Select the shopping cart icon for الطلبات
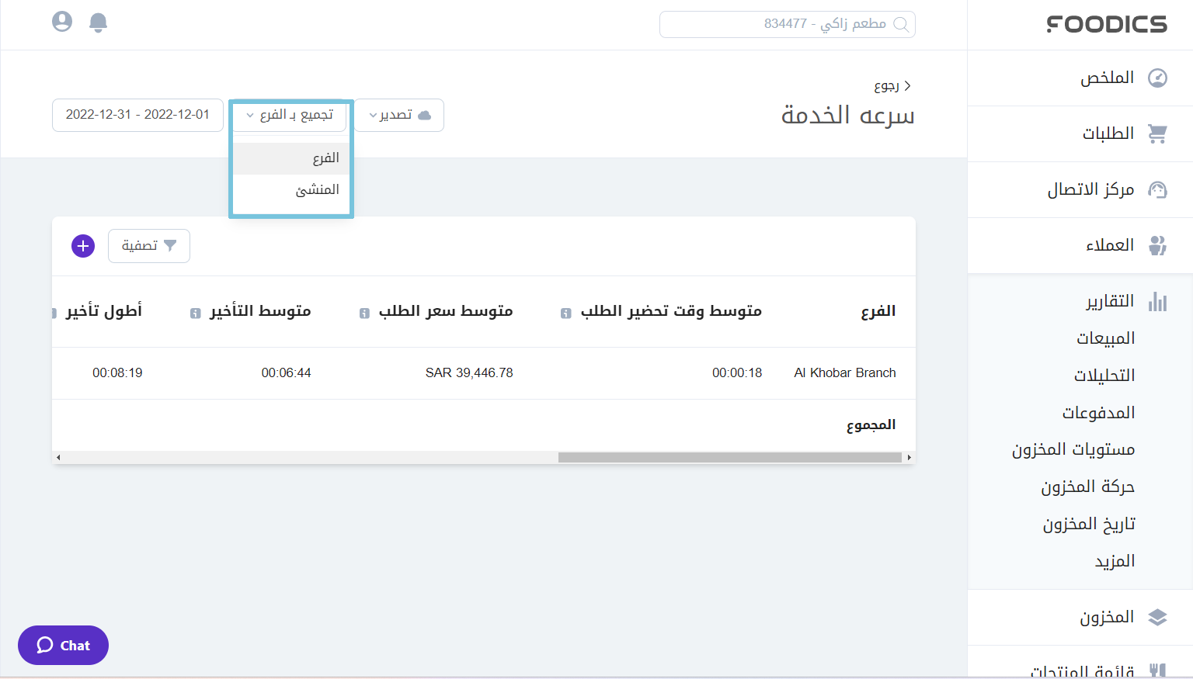This screenshot has height=679, width=1193. tap(1158, 133)
